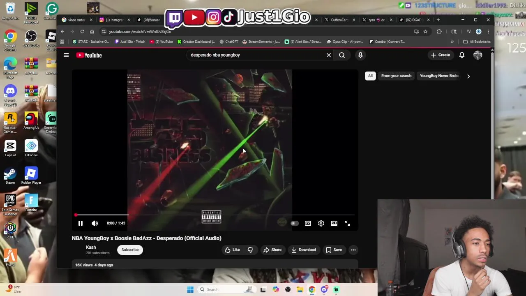Viewport: 526px width, 296px height.
Task: Open Discord from the taskbar
Action: [324, 289]
